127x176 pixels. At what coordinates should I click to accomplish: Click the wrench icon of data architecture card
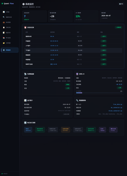[77, 100]
